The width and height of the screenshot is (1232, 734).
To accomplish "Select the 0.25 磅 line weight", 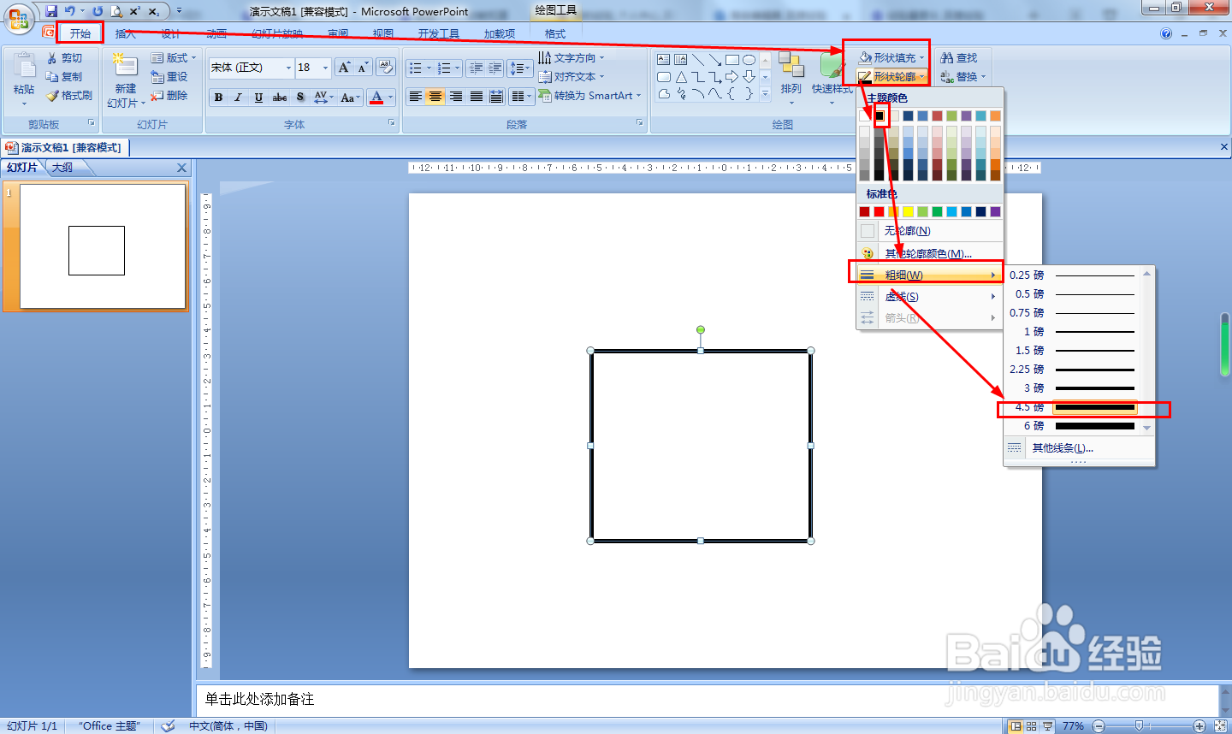I will [1073, 275].
